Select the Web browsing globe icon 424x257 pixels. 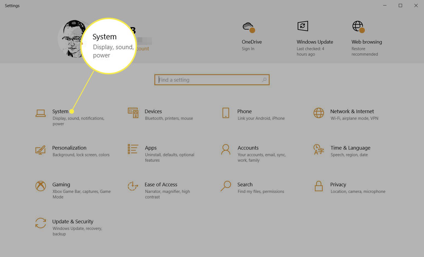358,27
